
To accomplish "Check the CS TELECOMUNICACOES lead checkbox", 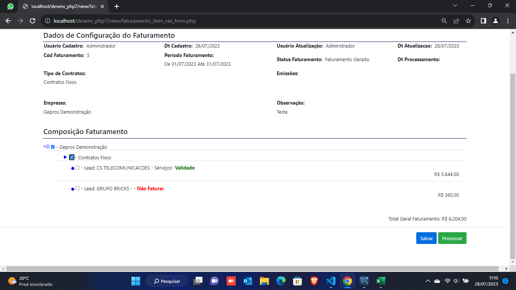I will [x=77, y=168].
